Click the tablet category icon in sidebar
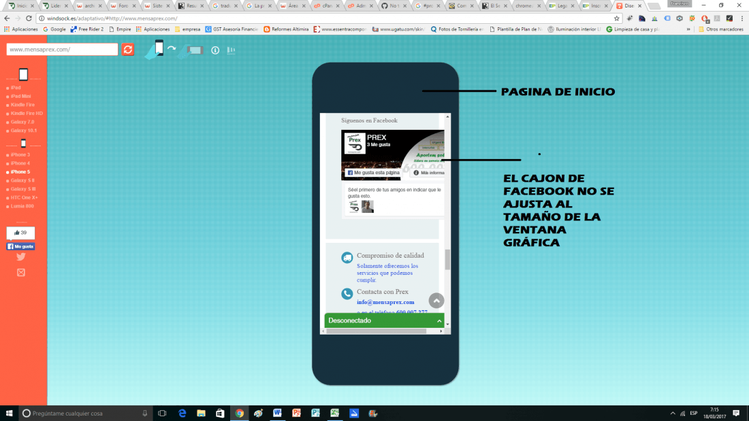Image resolution: width=749 pixels, height=421 pixels. (x=23, y=74)
